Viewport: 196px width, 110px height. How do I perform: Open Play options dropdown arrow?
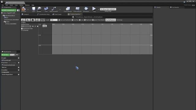(x=98, y=9)
